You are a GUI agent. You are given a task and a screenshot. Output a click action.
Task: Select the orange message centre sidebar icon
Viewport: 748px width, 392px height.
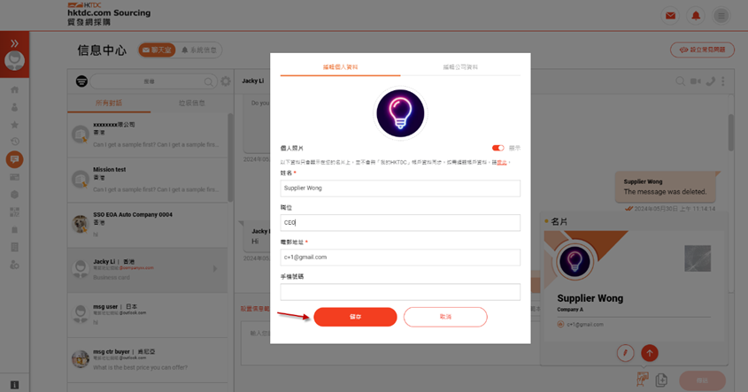(x=14, y=159)
